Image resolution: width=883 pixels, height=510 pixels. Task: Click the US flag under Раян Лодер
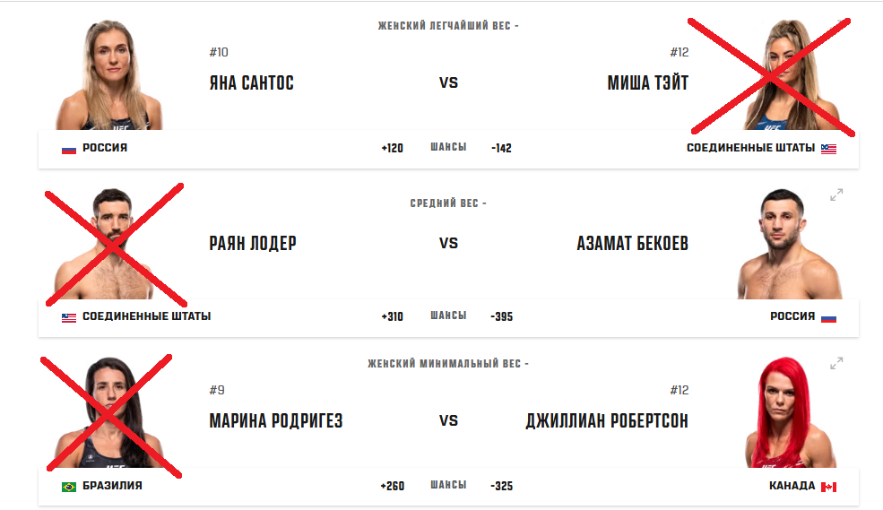pyautogui.click(x=69, y=317)
